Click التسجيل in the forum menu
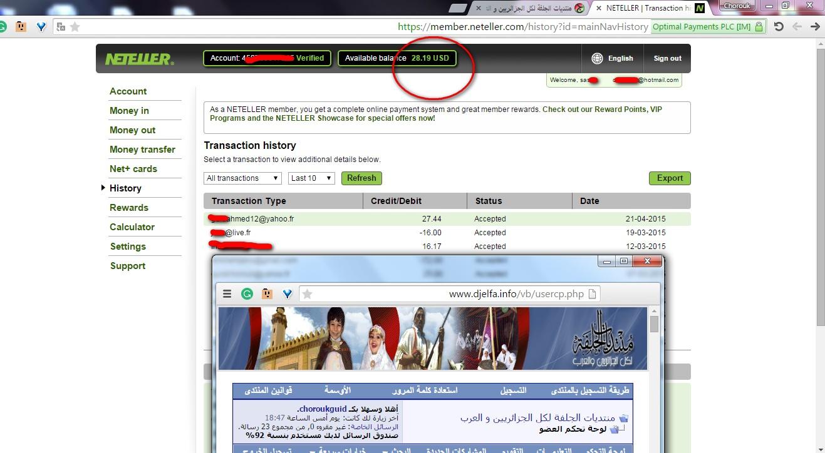 pyautogui.click(x=513, y=390)
